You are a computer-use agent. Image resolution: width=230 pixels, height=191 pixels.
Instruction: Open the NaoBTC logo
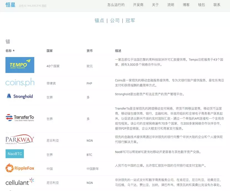[15, 154]
